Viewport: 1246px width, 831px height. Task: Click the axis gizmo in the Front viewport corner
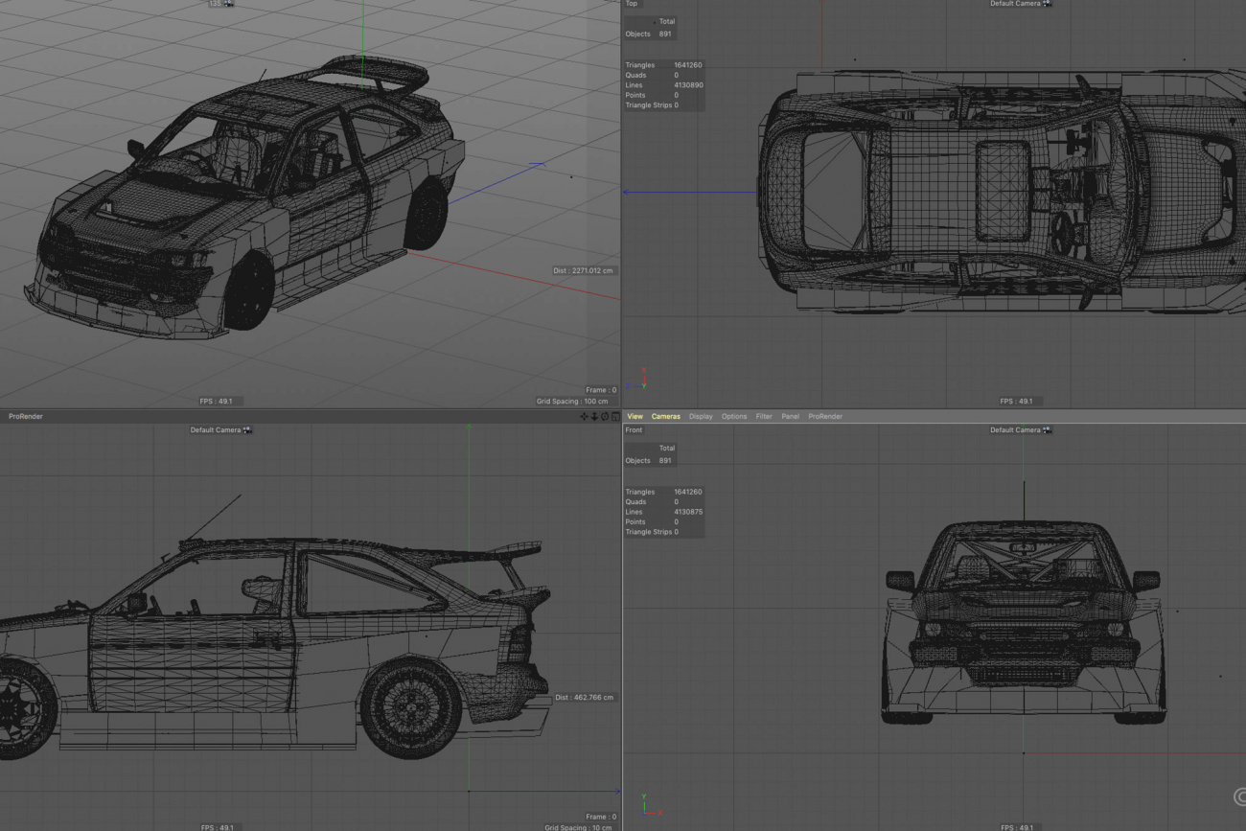(649, 805)
